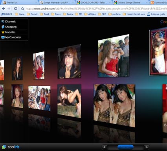
Task: Open the KlikBCA bookmark
Action: point(7,14)
